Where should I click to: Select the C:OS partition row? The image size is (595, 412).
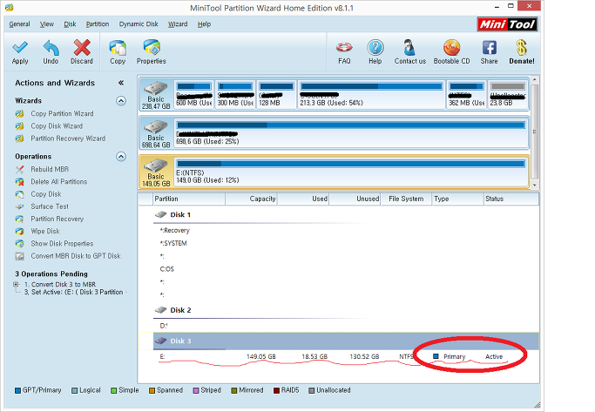click(346, 269)
